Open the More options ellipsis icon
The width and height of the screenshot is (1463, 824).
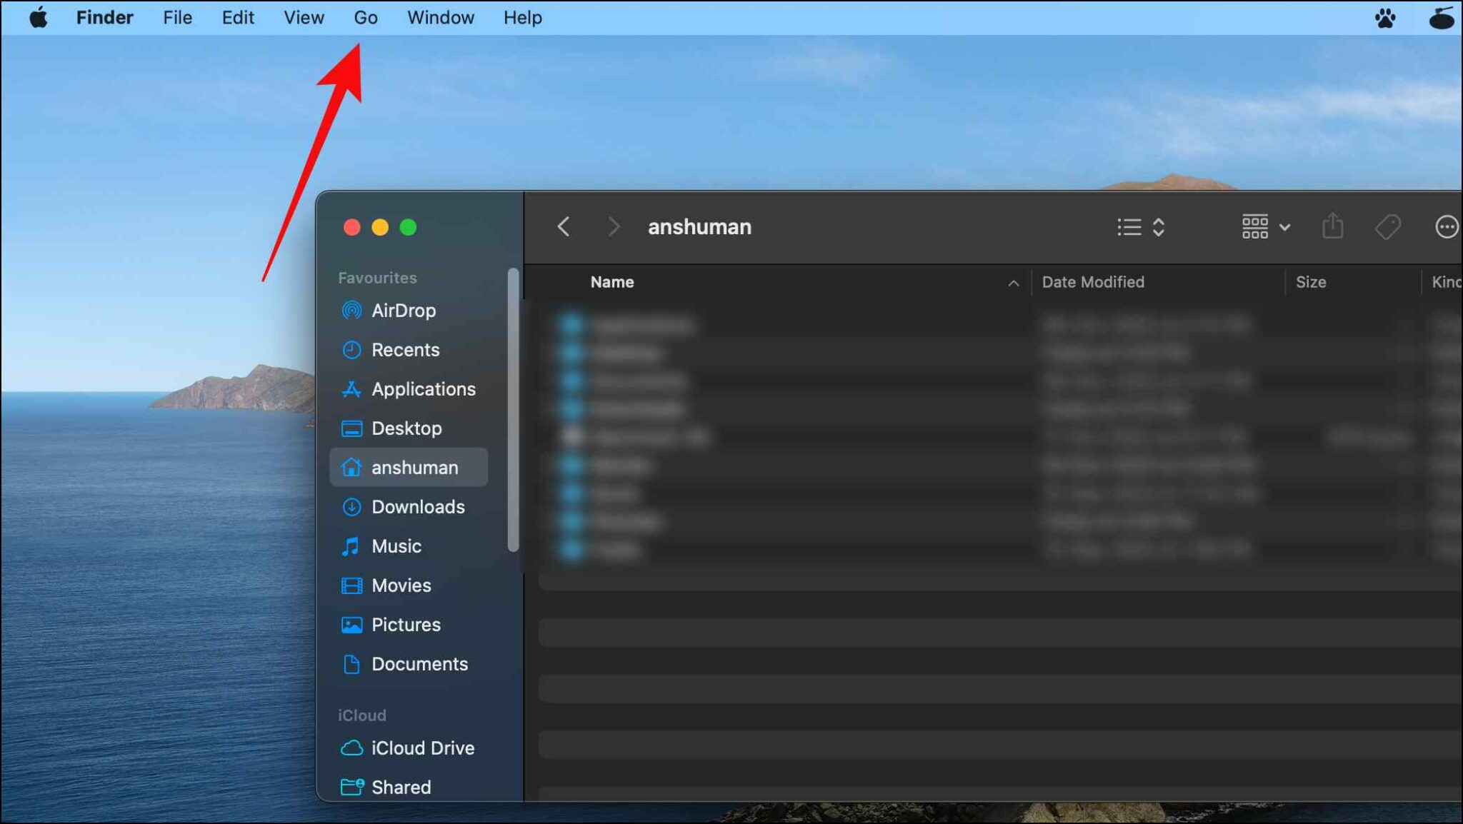coord(1447,226)
